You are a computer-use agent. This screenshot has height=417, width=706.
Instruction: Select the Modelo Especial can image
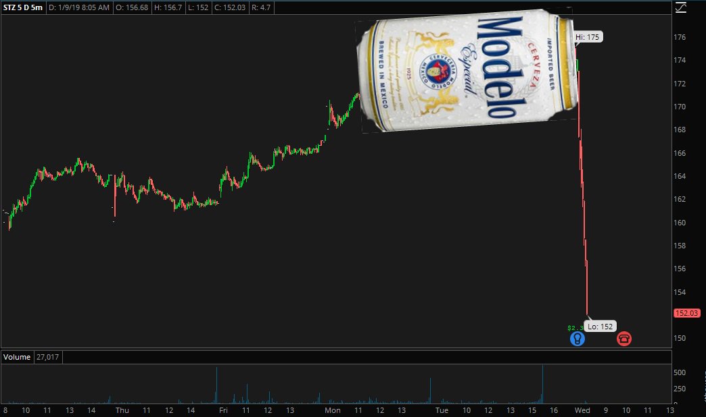click(x=467, y=71)
